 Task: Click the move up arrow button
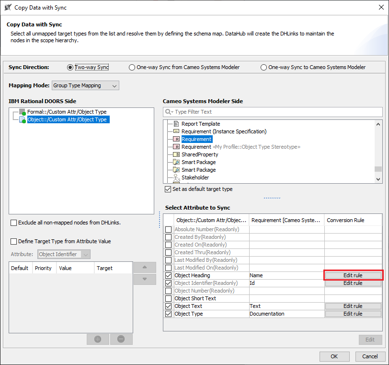145,268
